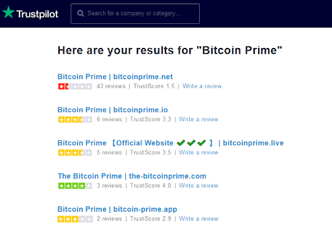This screenshot has width=332, height=235.
Task: Click the green star rating for the-bitcoinprime.com
Action: click(75, 186)
